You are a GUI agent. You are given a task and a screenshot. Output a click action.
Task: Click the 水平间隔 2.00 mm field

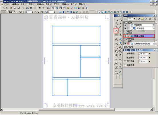pyautogui.click(x=143, y=54)
